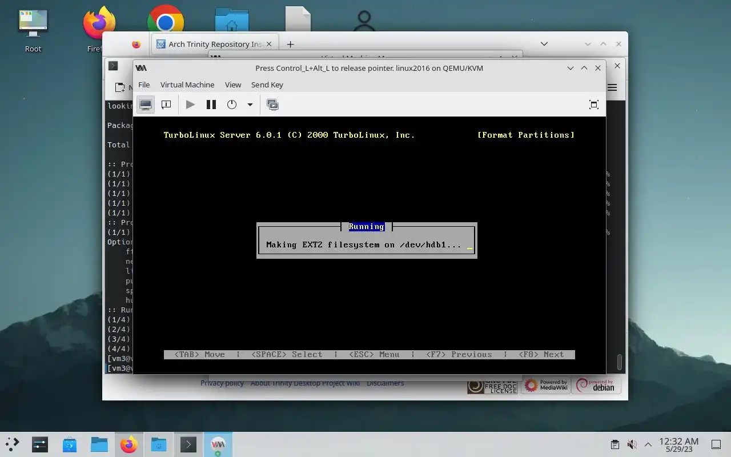Click the Powered by MediaWiki badge

[546, 386]
